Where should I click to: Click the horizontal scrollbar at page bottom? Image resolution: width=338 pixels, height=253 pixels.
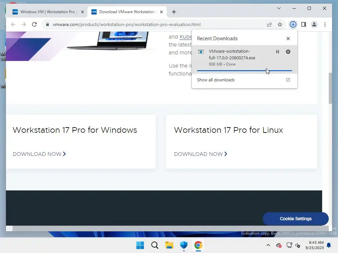tap(170, 228)
